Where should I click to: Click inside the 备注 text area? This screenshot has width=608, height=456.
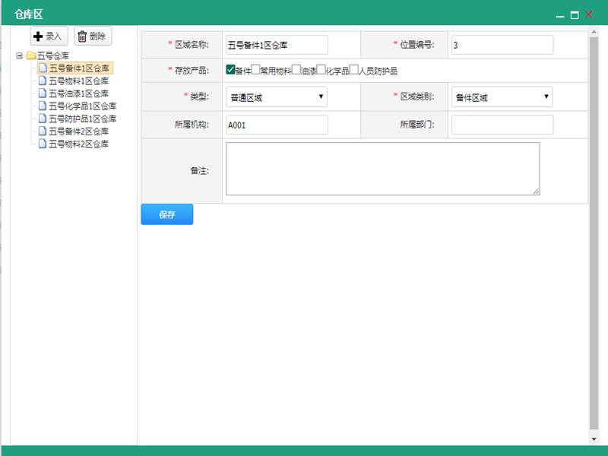[382, 169]
